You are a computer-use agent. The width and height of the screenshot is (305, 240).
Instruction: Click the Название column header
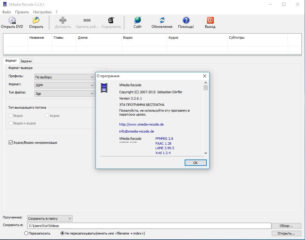tap(40, 38)
